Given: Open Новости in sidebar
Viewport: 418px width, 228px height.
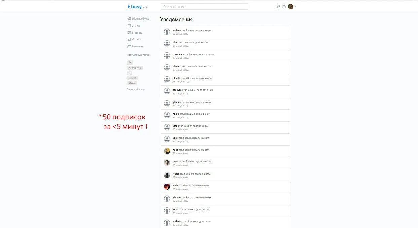Looking at the screenshot, I should click(135, 33).
